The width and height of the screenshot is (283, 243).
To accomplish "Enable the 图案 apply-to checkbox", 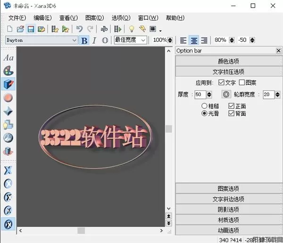I will pyautogui.click(x=242, y=83).
